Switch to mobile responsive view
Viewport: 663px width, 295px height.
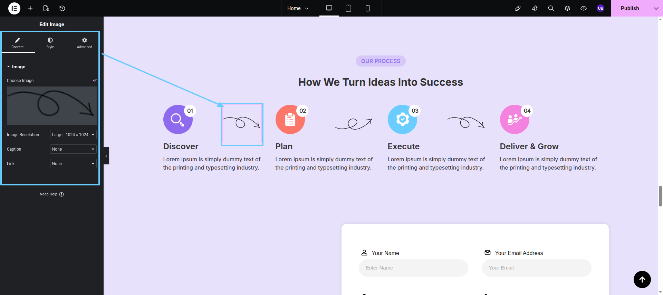click(x=368, y=8)
